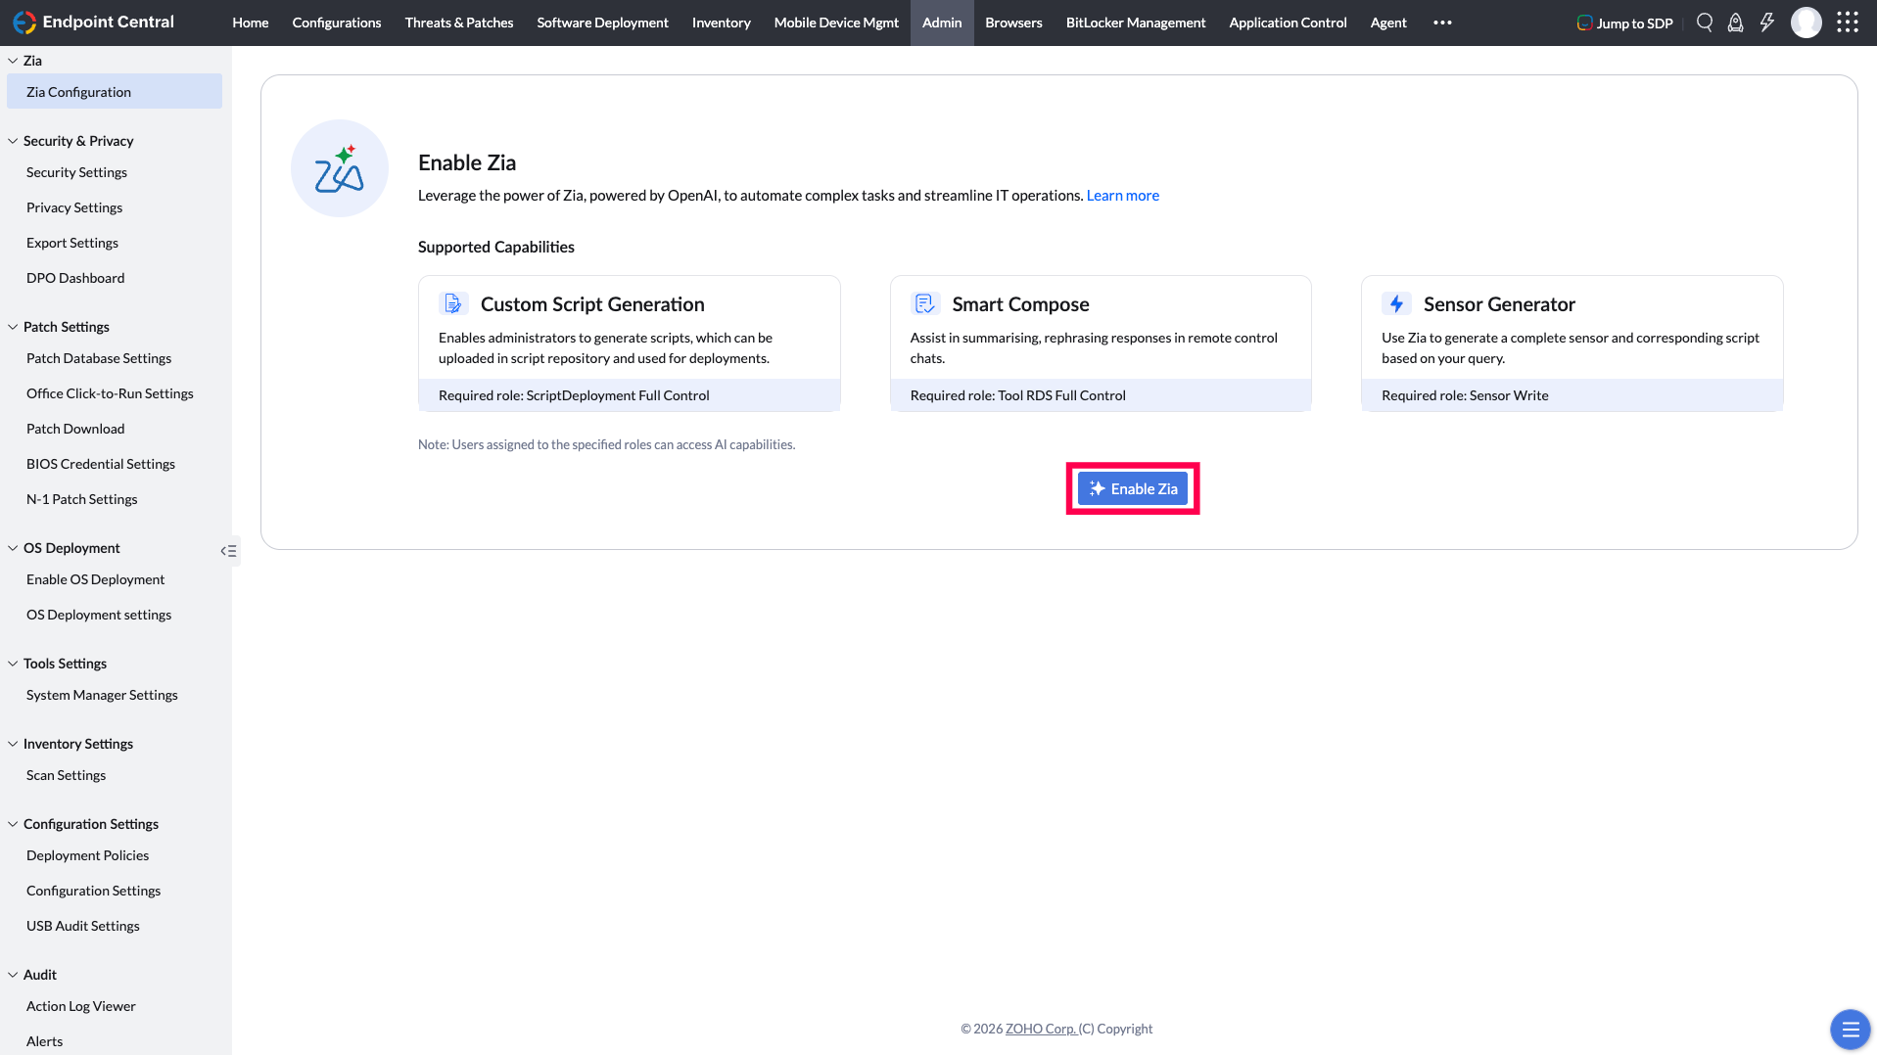Open the Agent tab
Screen dimensions: 1877x1055
[1388, 23]
